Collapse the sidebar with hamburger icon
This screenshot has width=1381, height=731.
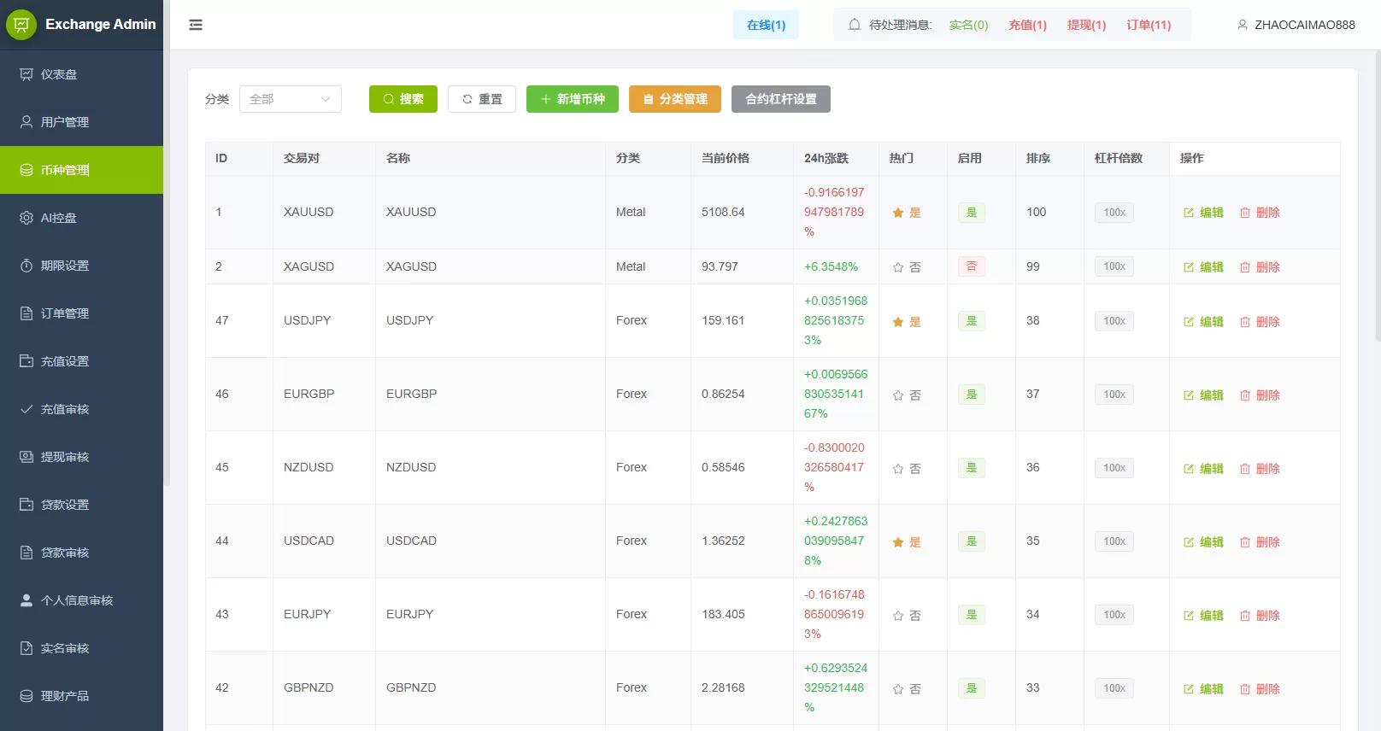click(x=196, y=25)
